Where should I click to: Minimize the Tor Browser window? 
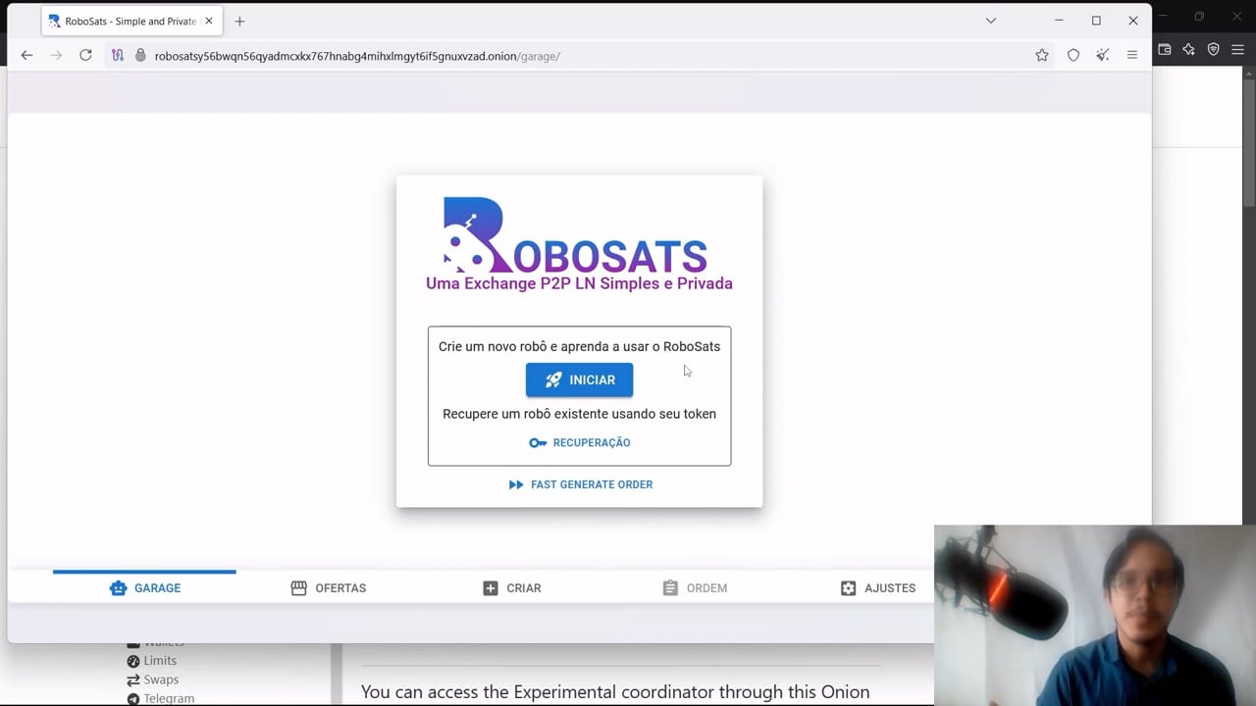[1059, 21]
